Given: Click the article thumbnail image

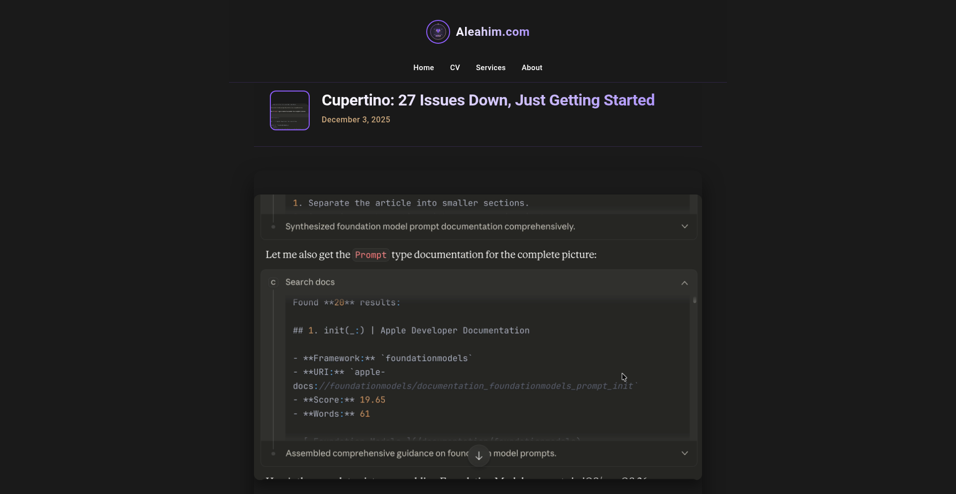Looking at the screenshot, I should [290, 110].
